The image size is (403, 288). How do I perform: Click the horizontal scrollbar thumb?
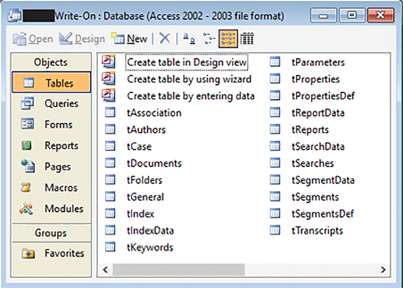tap(179, 270)
